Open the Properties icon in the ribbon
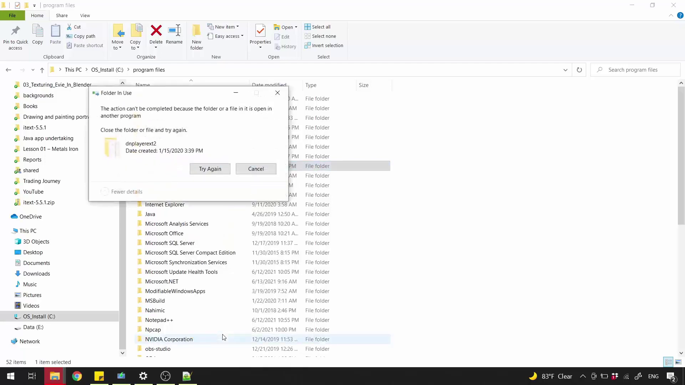This screenshot has height=385, width=685. pos(260,31)
